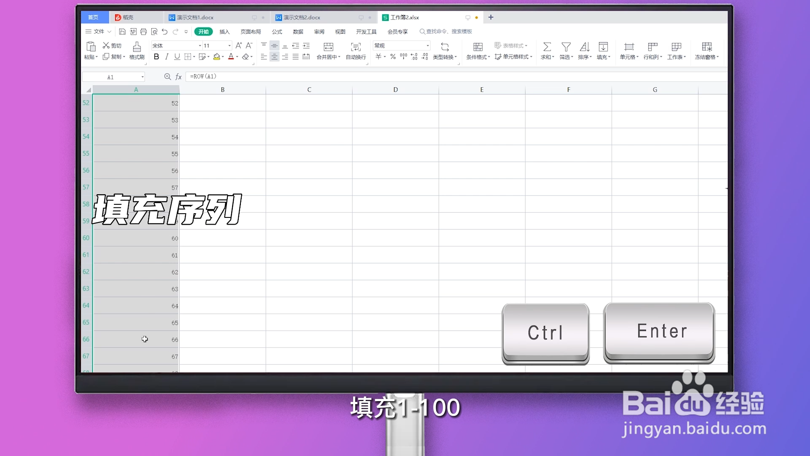Screen dimensions: 810x456
Task: Click the 合并居中 merge and center icon
Action: 329,51
